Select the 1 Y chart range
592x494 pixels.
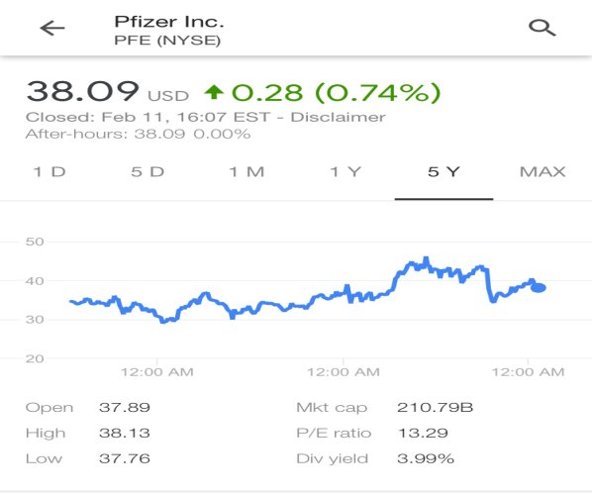click(x=345, y=172)
